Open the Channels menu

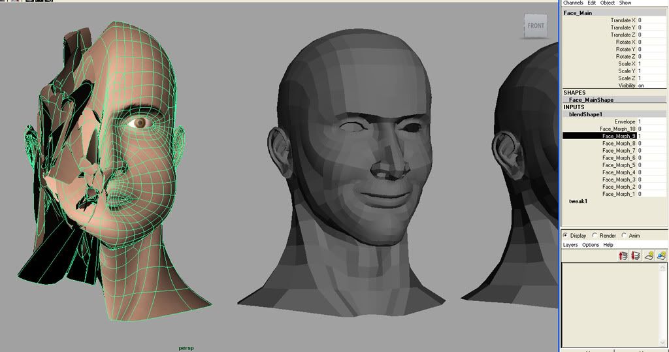[x=572, y=3]
